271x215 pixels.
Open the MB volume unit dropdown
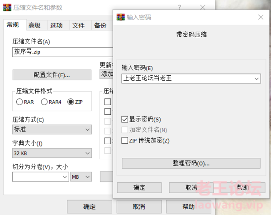pyautogui.click(x=81, y=177)
